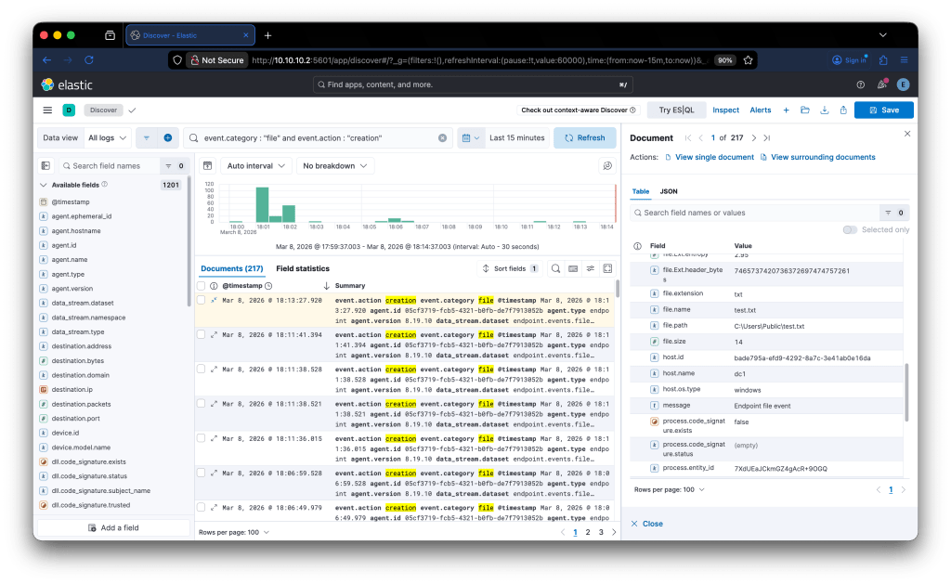Open the Auto interval dropdown

255,166
